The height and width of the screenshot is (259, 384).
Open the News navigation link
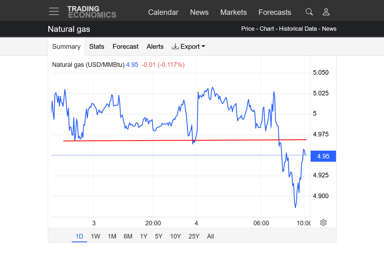pos(199,12)
